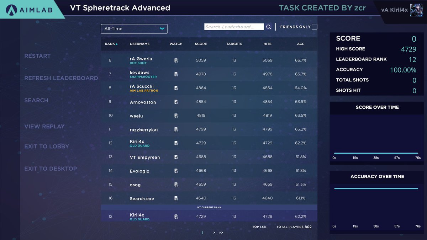Click watch icon for VT Empyrean
The height and width of the screenshot is (240, 427).
pyautogui.click(x=176, y=157)
